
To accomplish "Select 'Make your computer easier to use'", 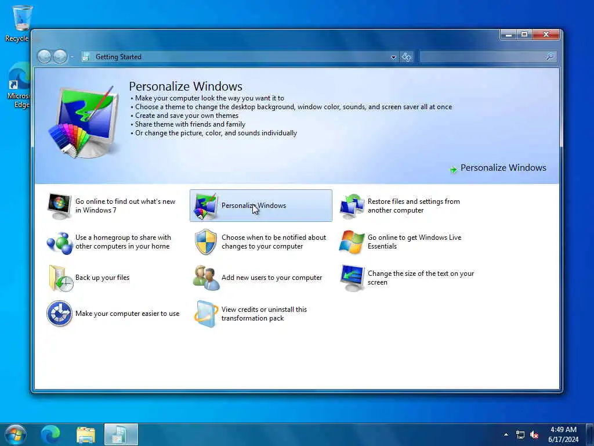I will 127,314.
